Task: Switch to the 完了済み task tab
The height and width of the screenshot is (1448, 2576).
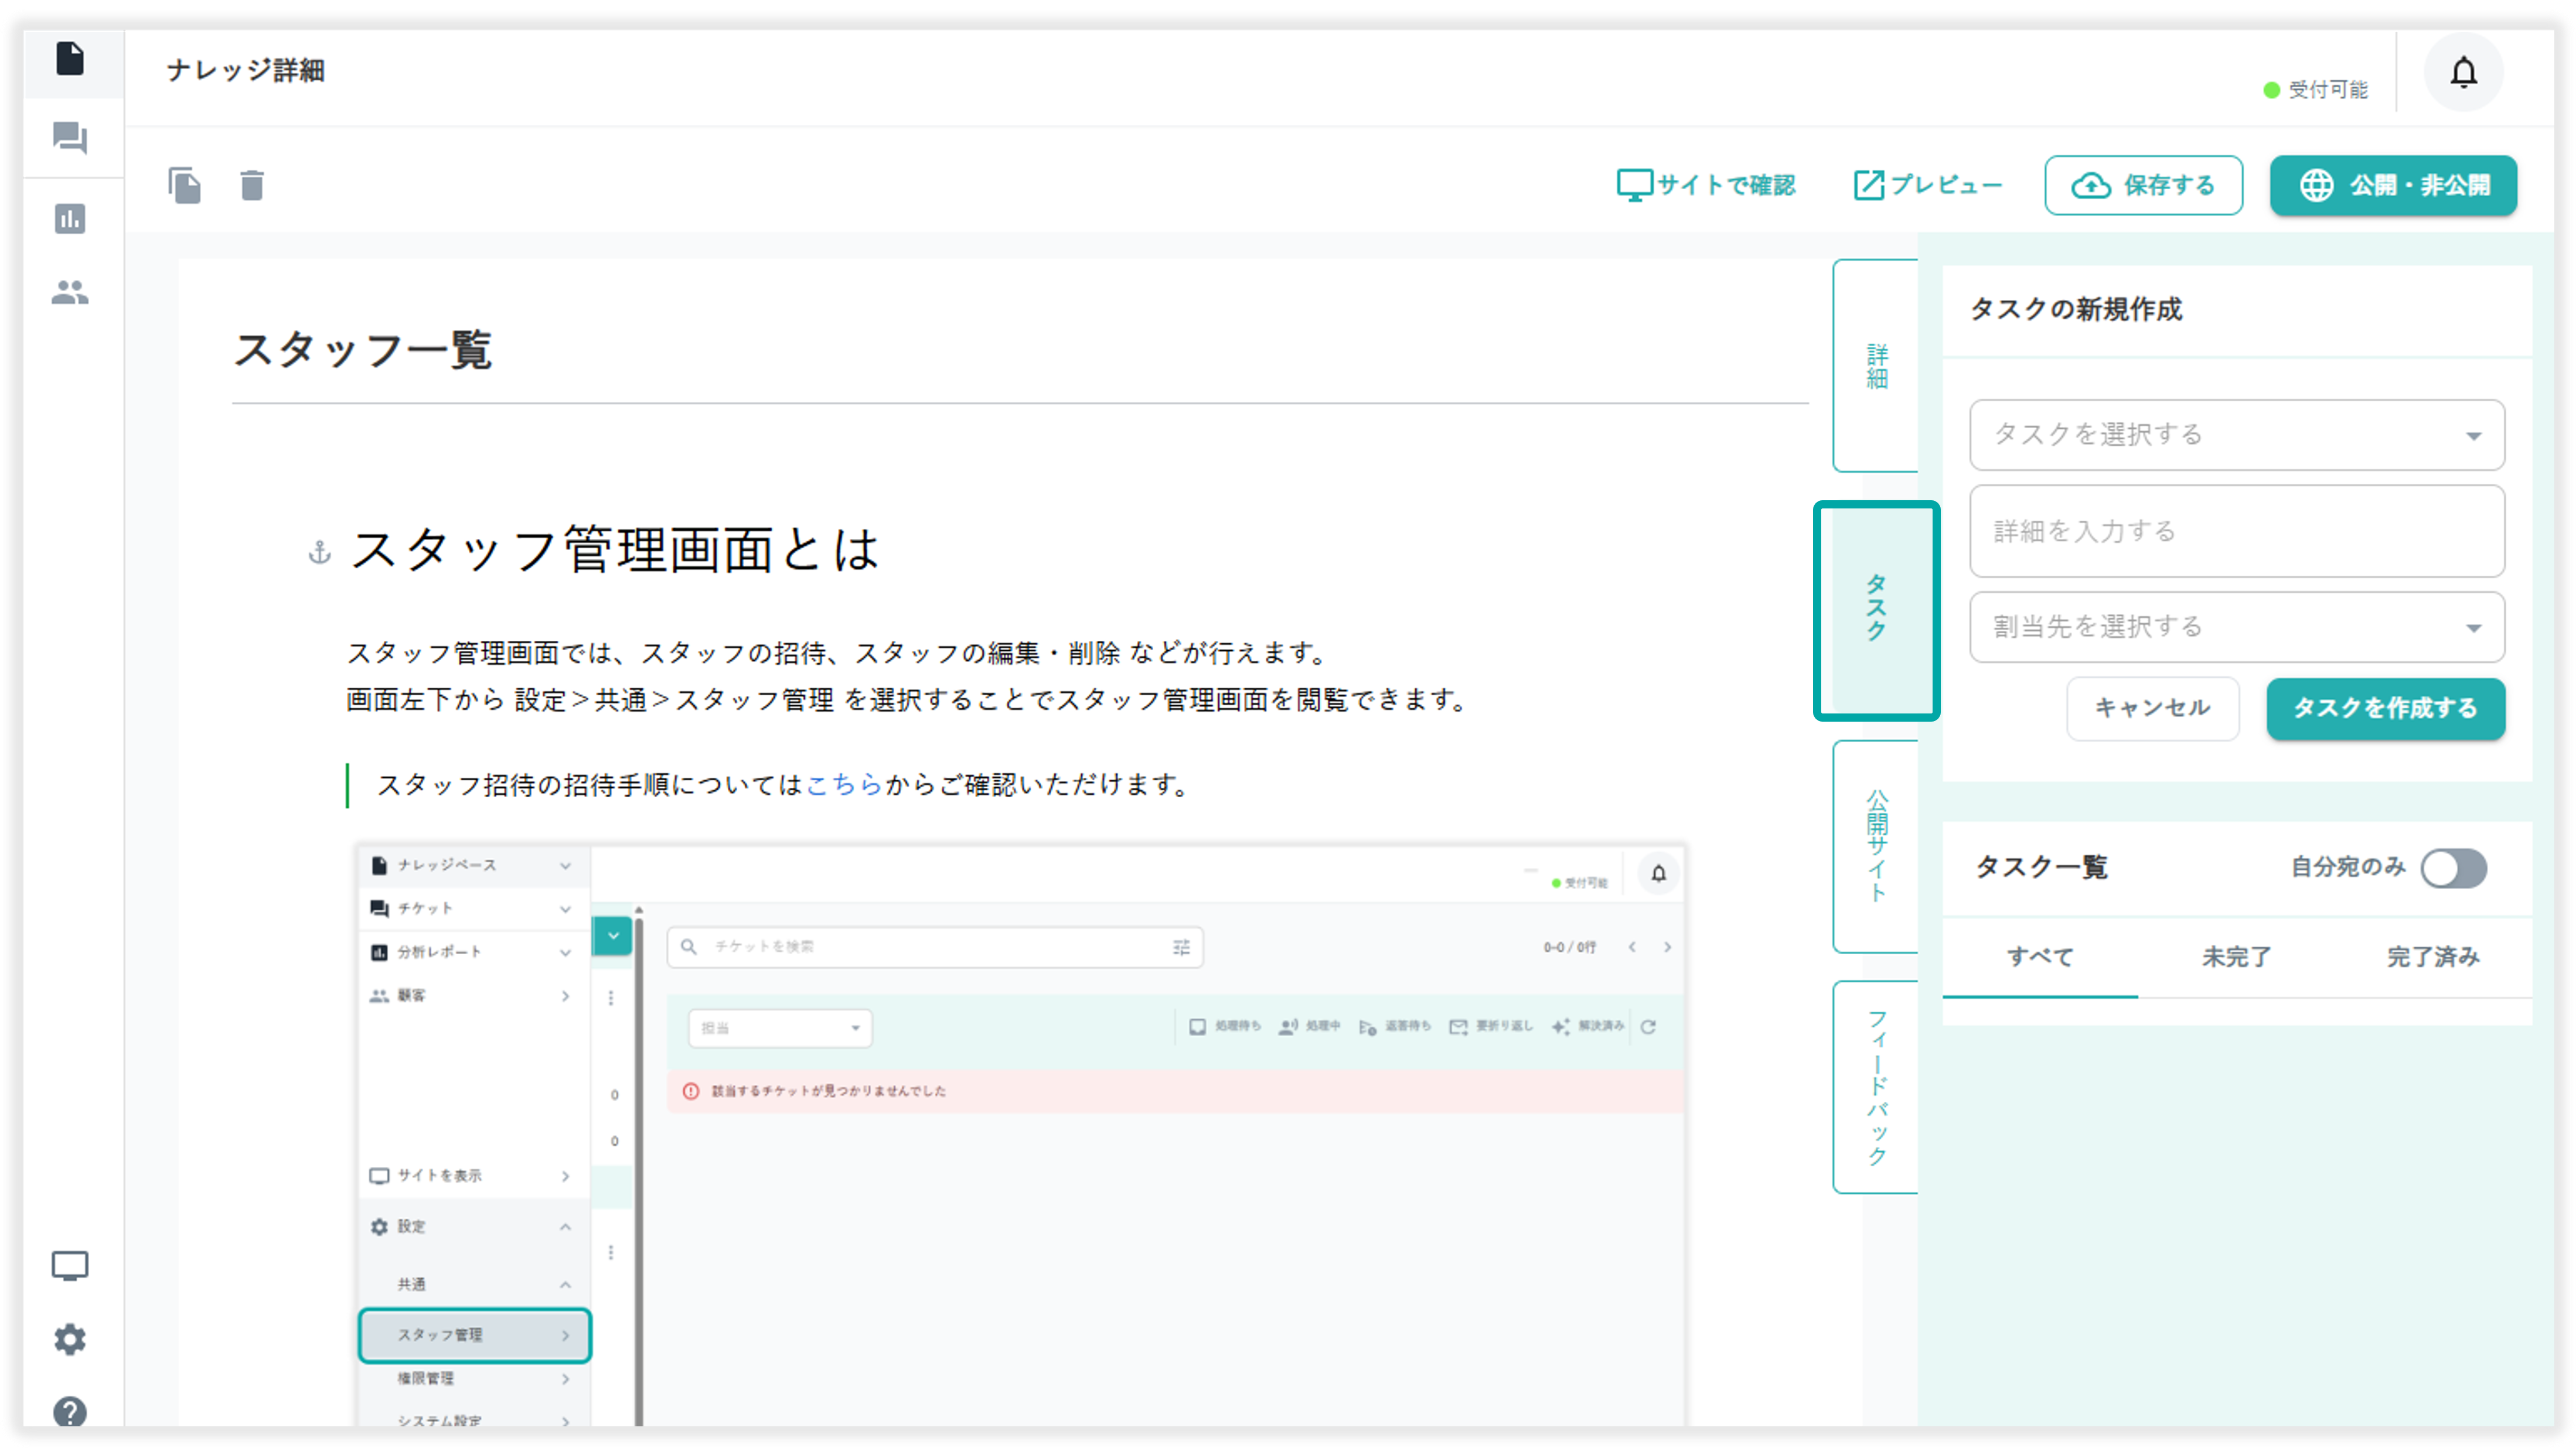Action: [x=2433, y=957]
